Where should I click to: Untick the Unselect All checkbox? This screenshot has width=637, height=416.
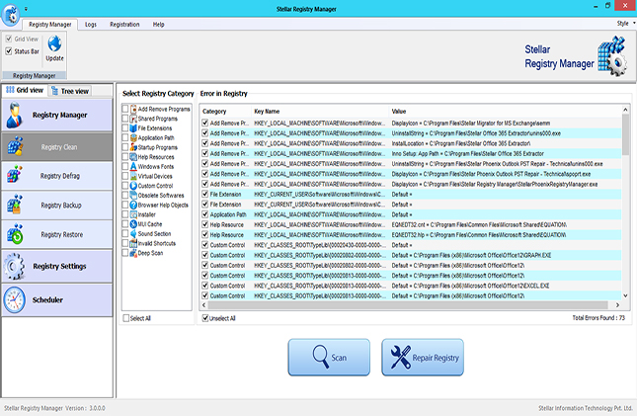click(205, 318)
